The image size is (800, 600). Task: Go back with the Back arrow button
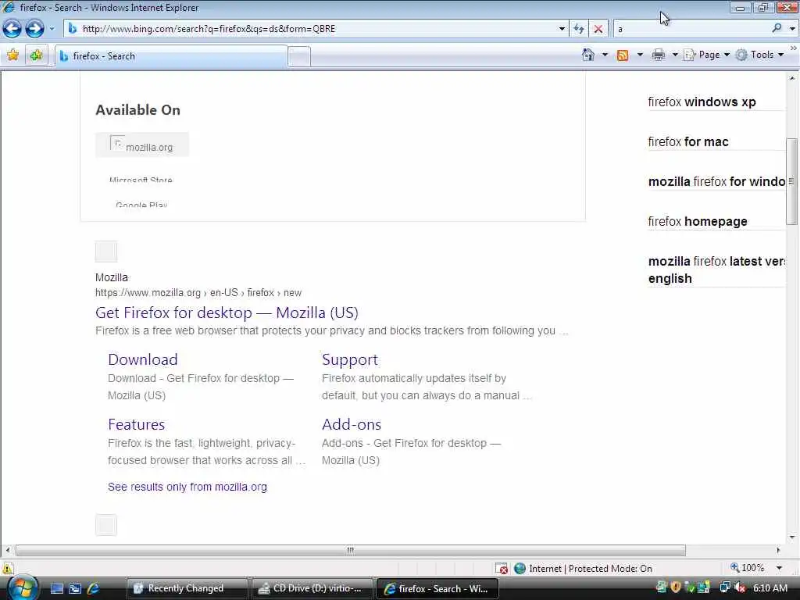12,29
